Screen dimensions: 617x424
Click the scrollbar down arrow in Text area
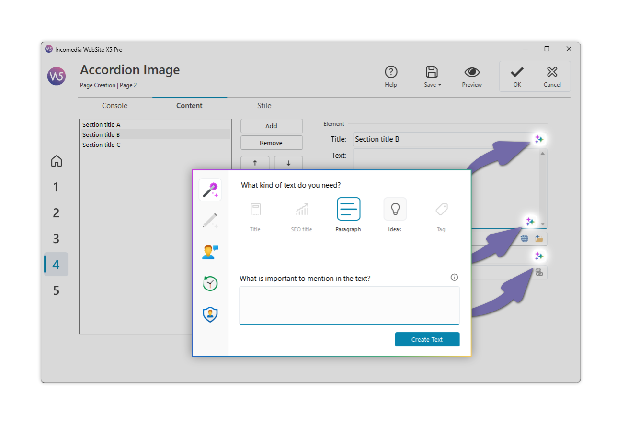(542, 224)
